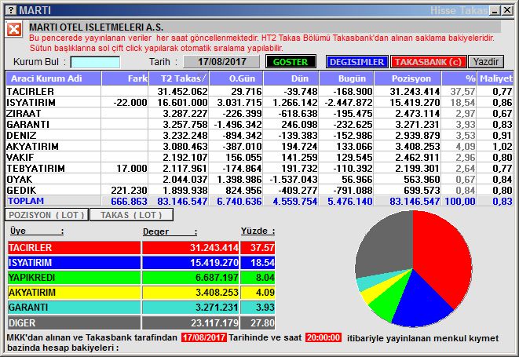Viewport: 519px width, 357px height.
Task: Select the GEDIK row name
Action: click(x=21, y=190)
